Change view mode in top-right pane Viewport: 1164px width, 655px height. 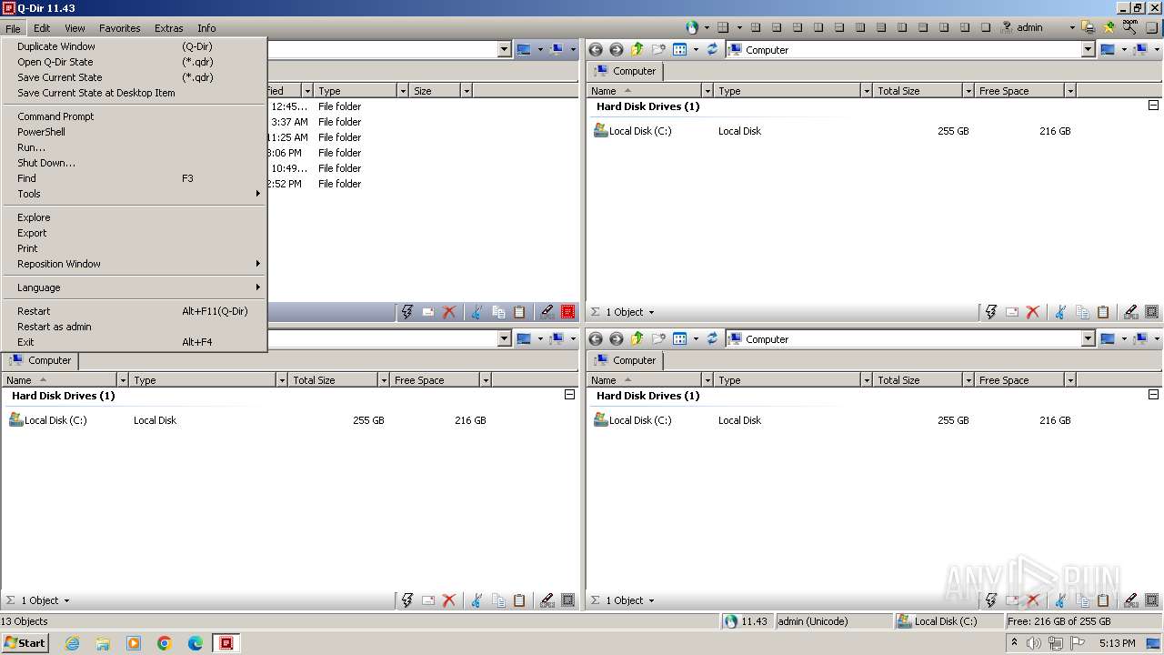point(679,50)
